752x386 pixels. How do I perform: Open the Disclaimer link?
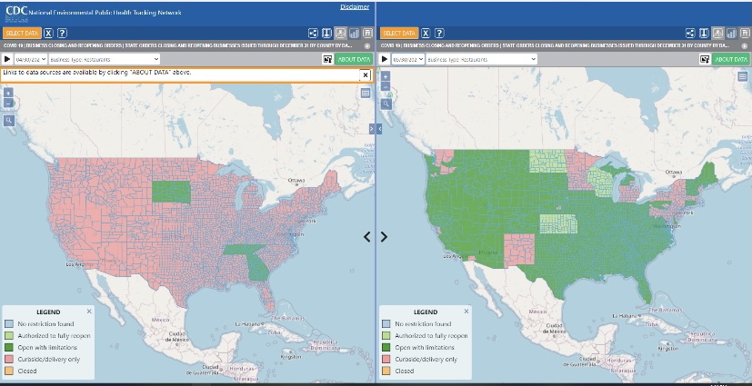pyautogui.click(x=354, y=6)
